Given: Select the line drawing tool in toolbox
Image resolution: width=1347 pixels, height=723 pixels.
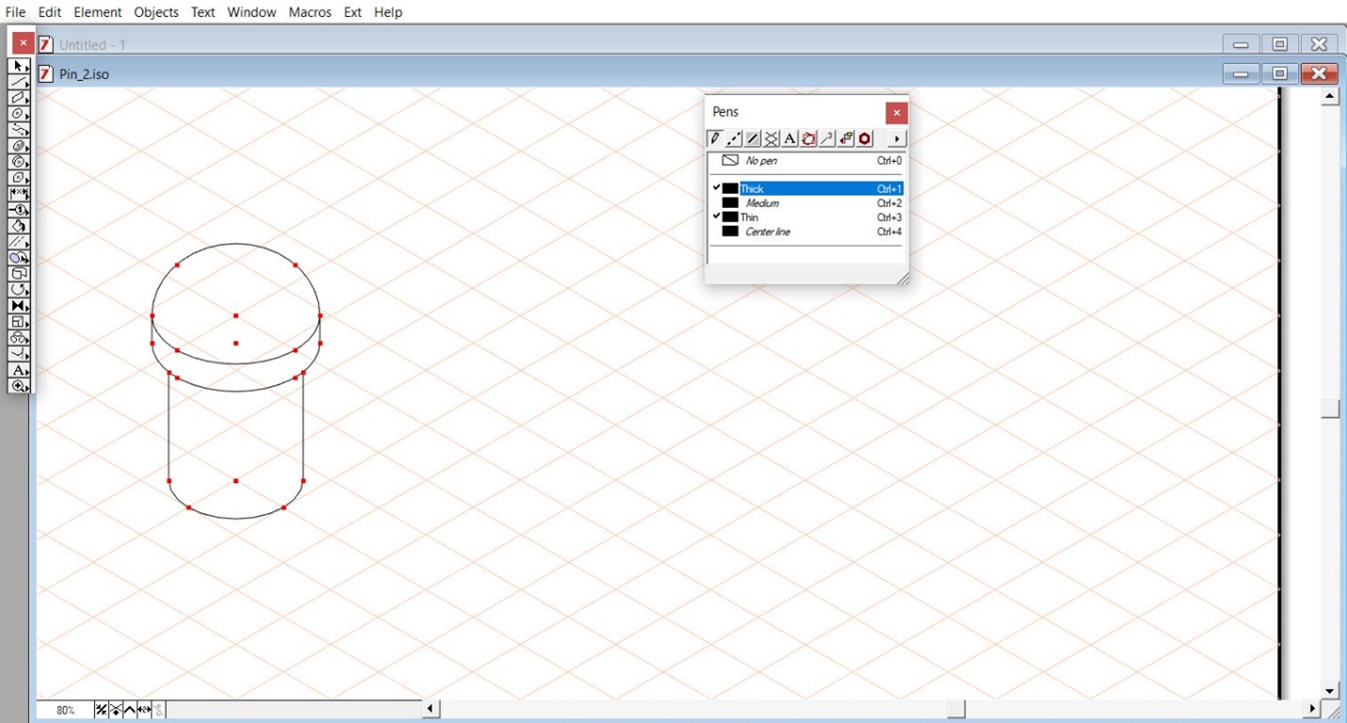Looking at the screenshot, I should [x=19, y=82].
